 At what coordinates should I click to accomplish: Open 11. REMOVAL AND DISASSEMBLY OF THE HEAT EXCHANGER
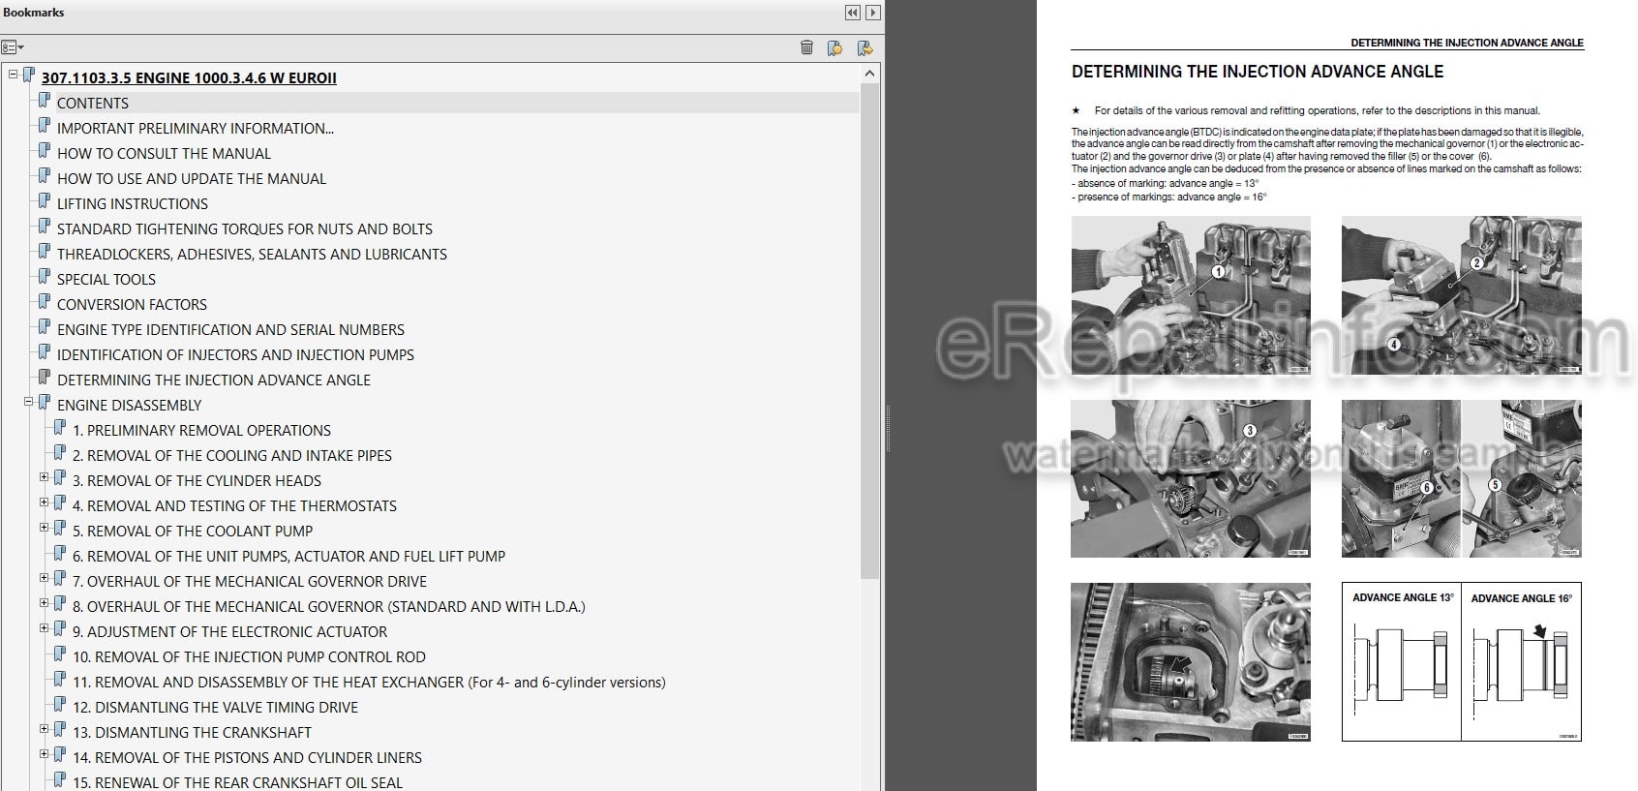coord(369,683)
